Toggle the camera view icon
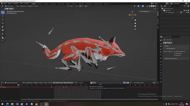 coord(135,26)
